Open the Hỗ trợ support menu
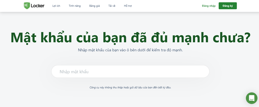The height and width of the screenshot is (107, 259). coord(128,6)
